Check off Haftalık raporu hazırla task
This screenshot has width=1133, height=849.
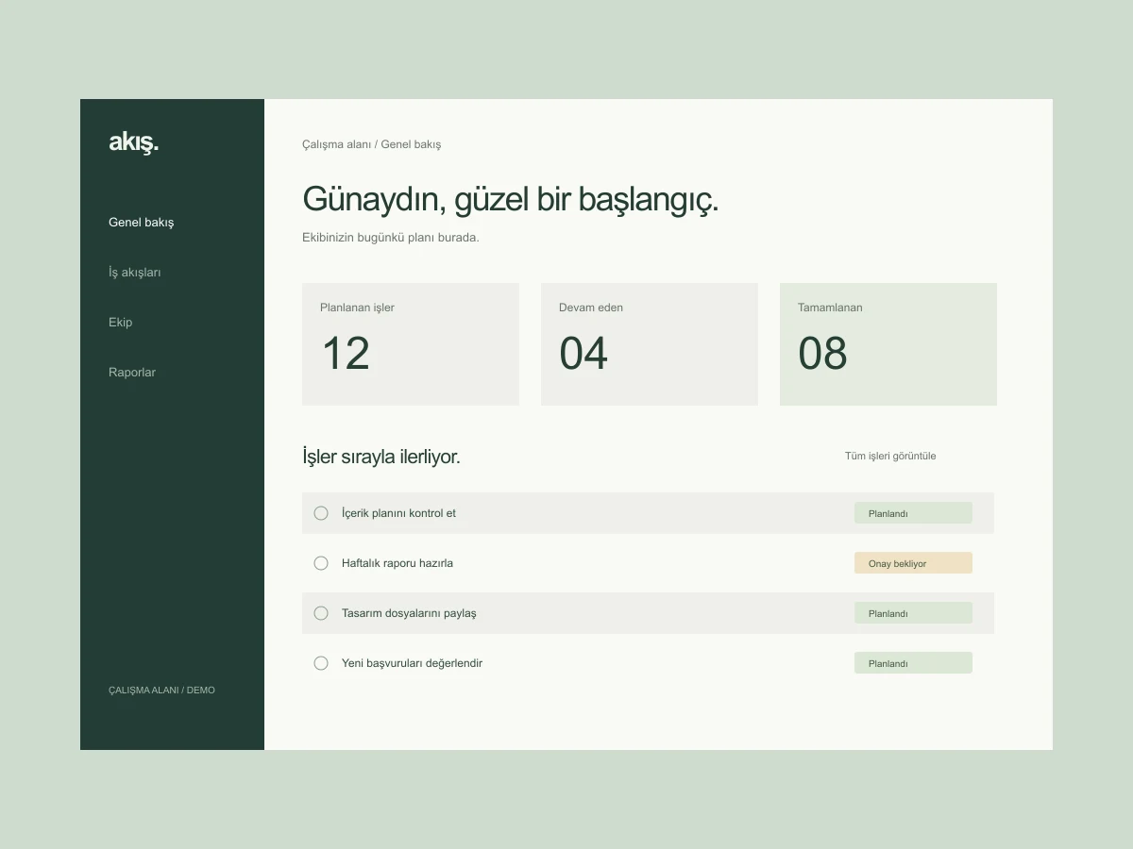click(x=321, y=563)
